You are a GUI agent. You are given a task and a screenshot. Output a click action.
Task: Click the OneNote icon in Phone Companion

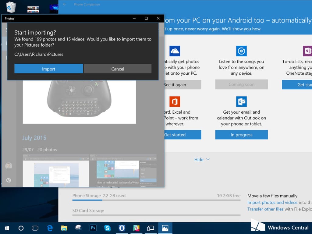pyautogui.click(x=307, y=51)
